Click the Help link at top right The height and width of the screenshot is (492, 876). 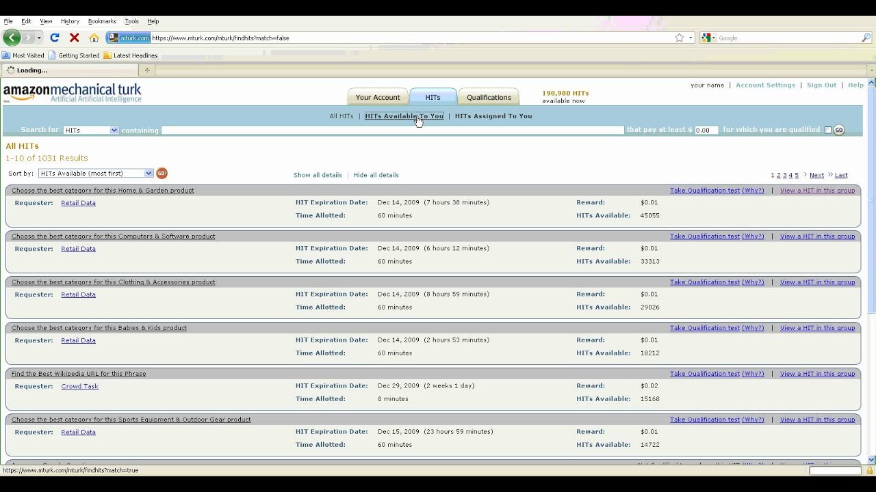(855, 85)
